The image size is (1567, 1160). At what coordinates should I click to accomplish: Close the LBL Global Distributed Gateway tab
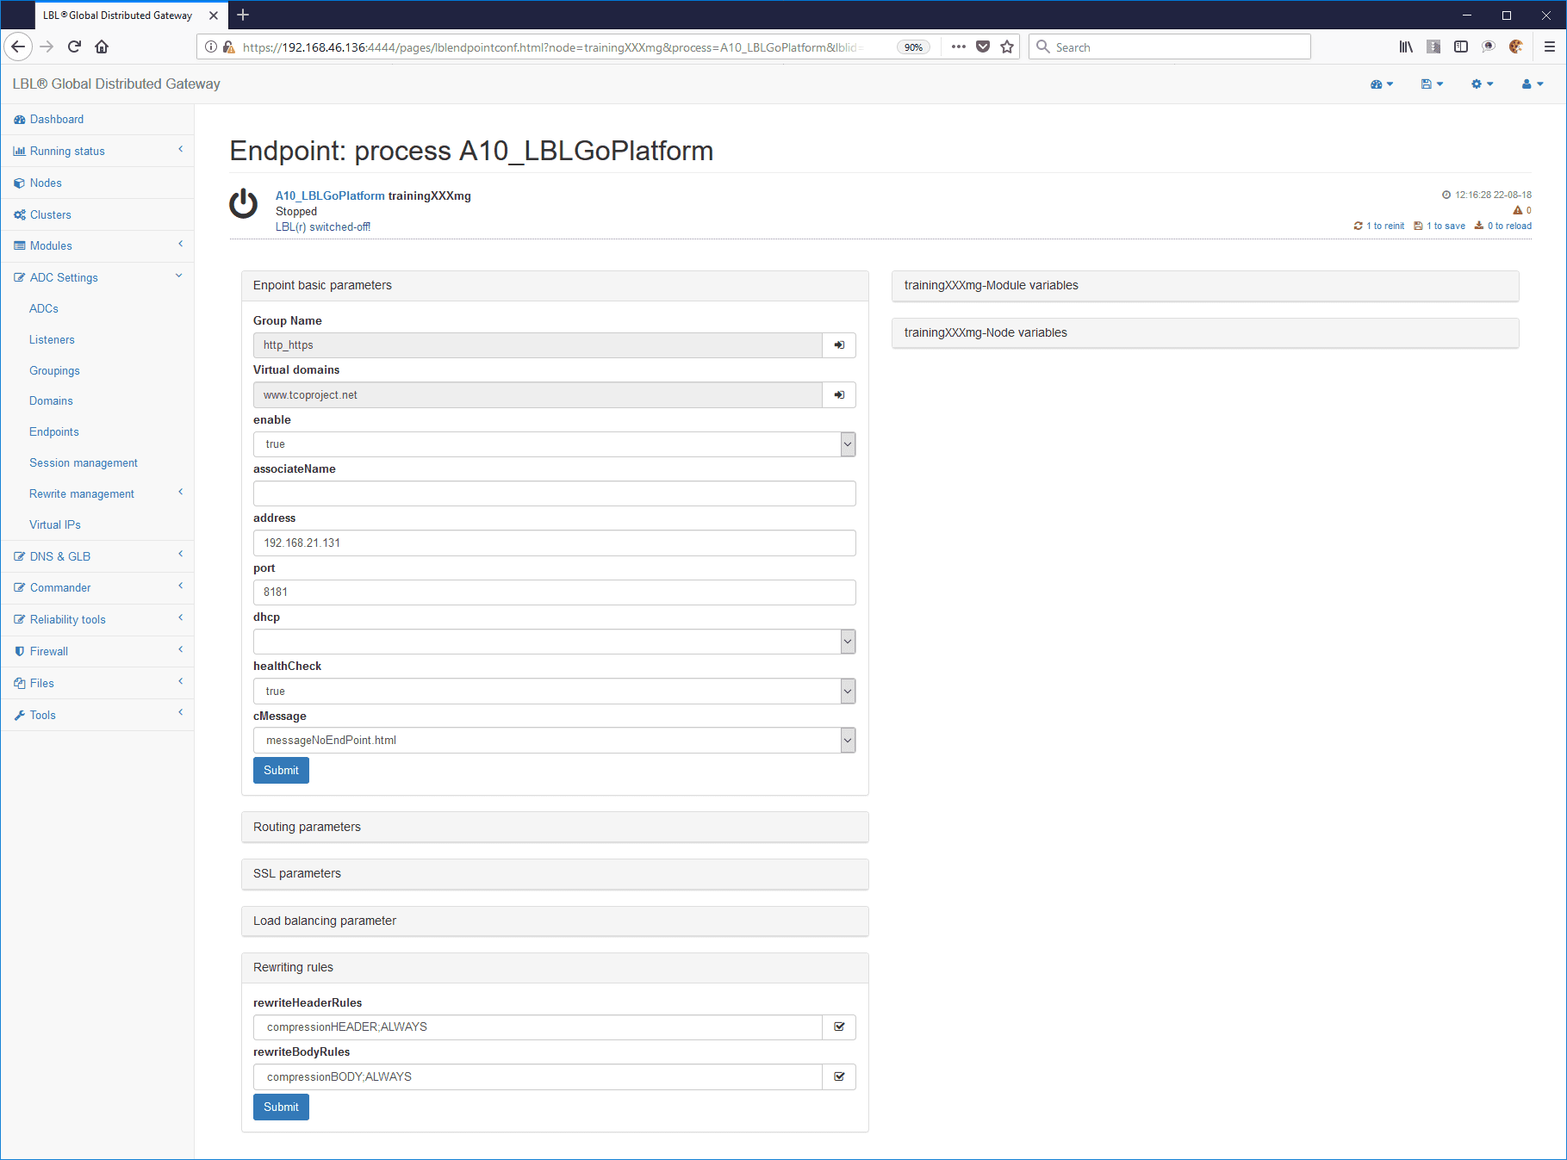pos(214,16)
